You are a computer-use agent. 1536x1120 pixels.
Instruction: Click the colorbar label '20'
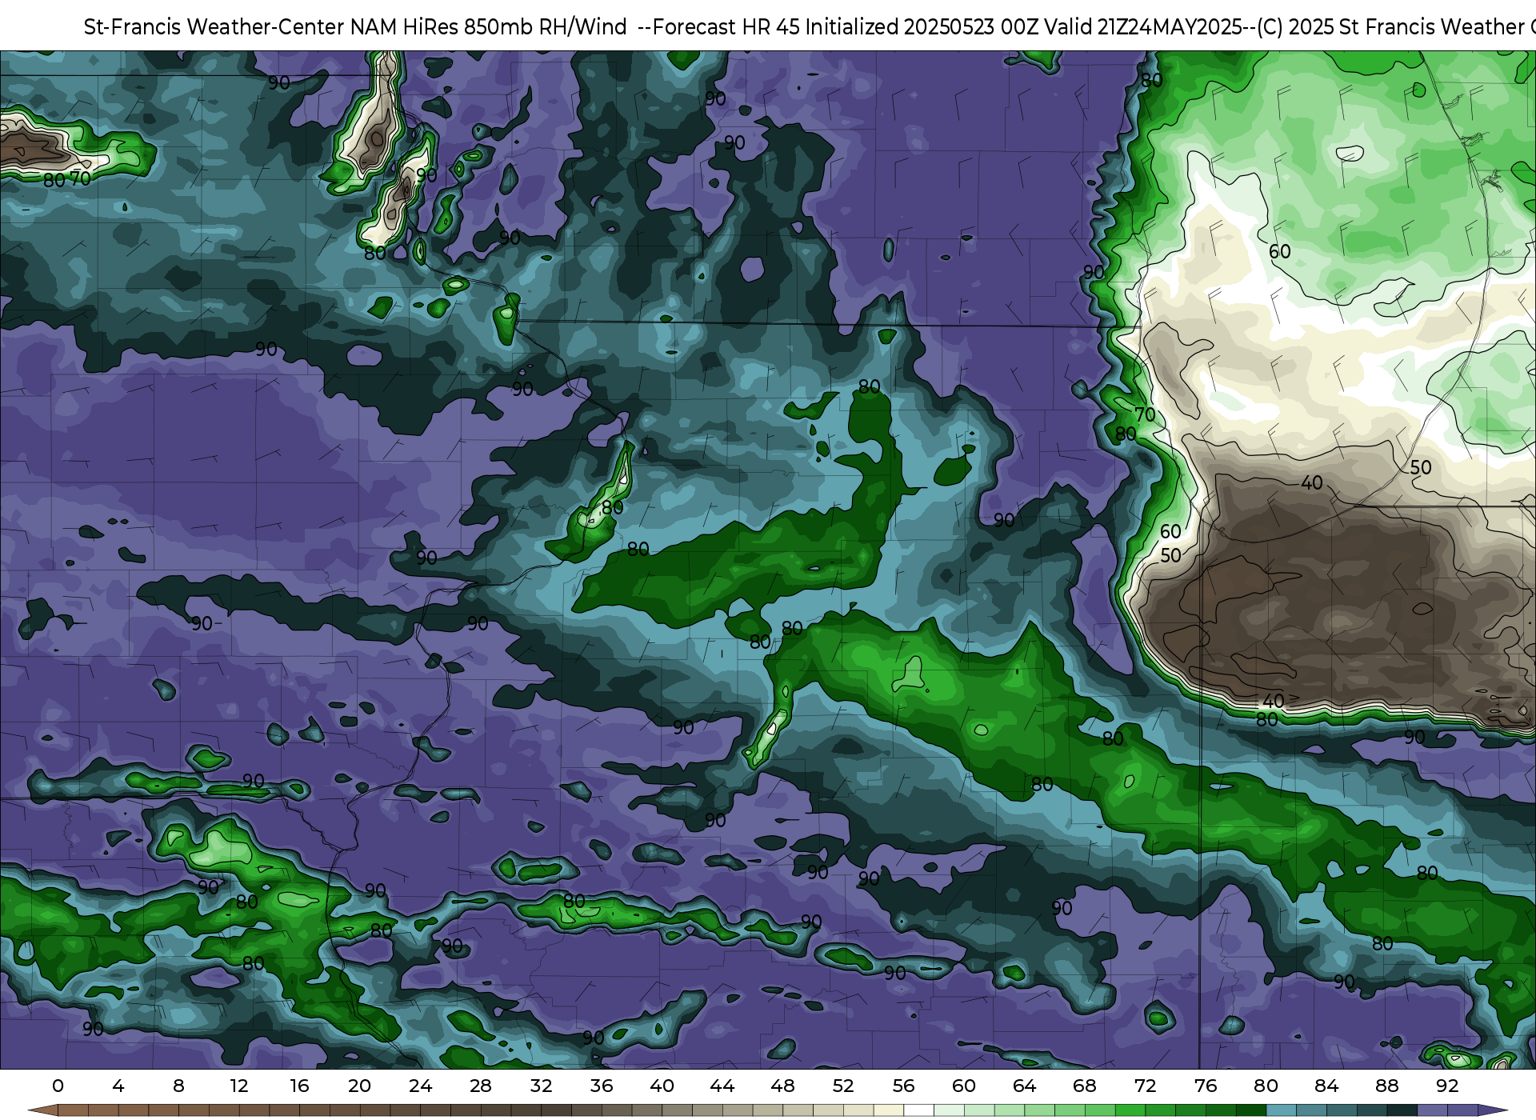pyautogui.click(x=360, y=1086)
